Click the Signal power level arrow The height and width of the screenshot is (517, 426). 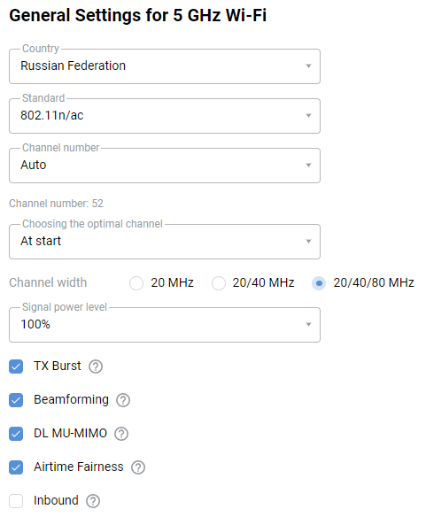308,324
